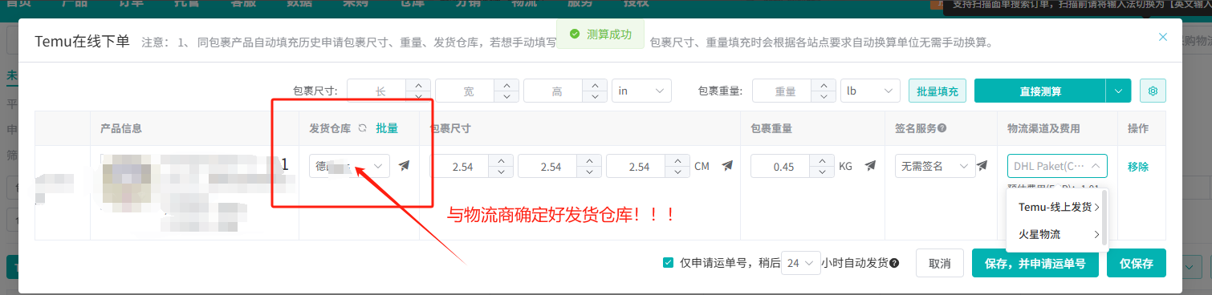
Task: Increase the 重量 field with up arrow
Action: tap(824, 86)
